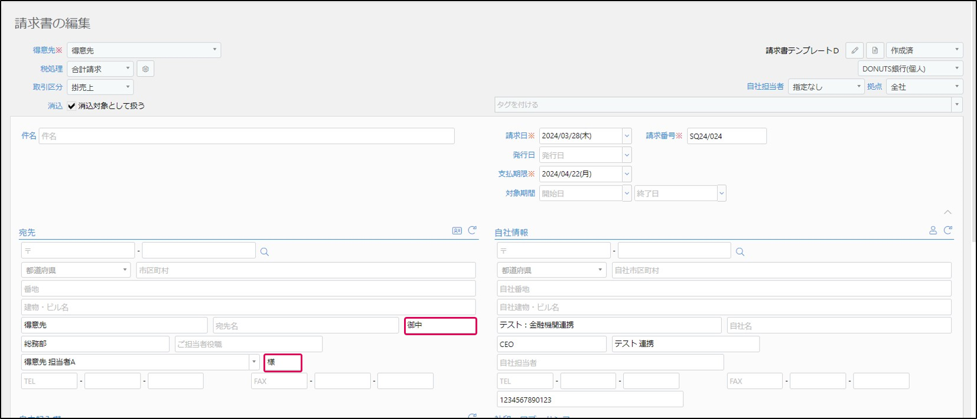Click the 自社担当者 label link

765,87
